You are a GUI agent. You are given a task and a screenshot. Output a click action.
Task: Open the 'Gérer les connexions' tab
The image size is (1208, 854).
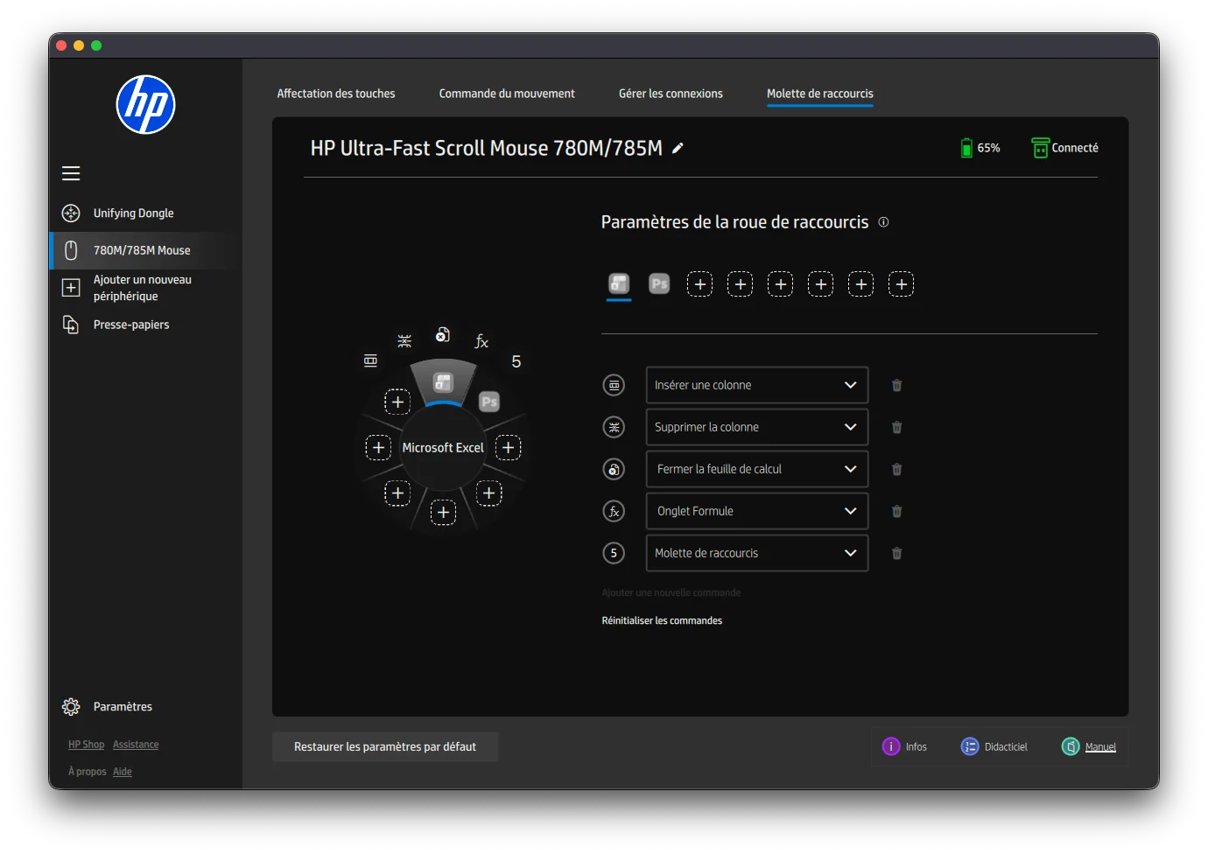(x=671, y=94)
